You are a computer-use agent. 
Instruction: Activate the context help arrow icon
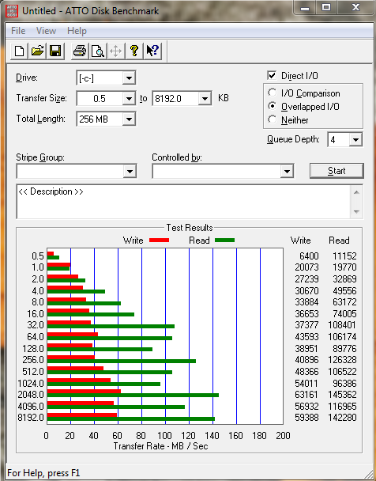(x=152, y=51)
